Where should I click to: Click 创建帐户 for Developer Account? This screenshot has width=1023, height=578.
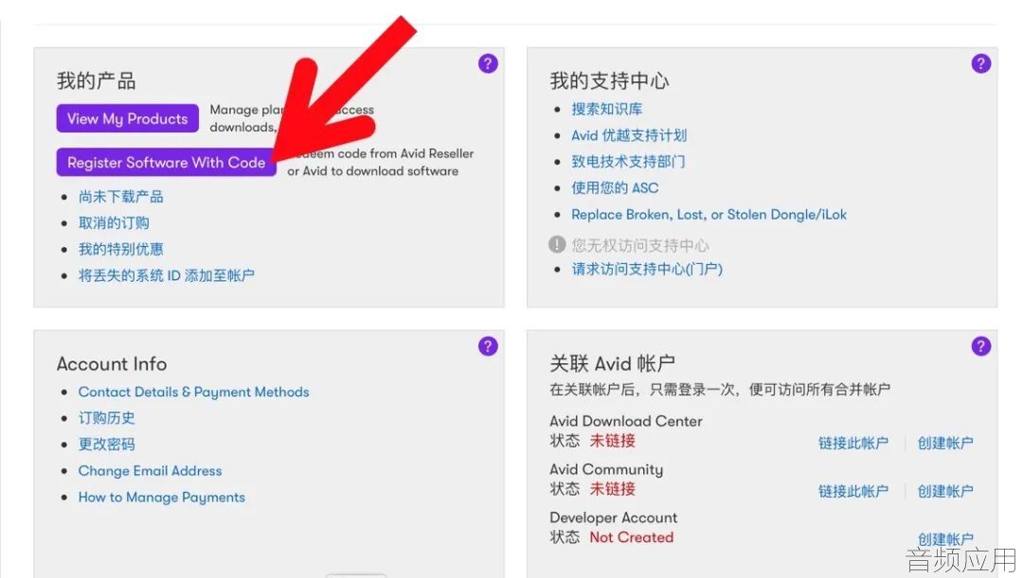tap(945, 539)
